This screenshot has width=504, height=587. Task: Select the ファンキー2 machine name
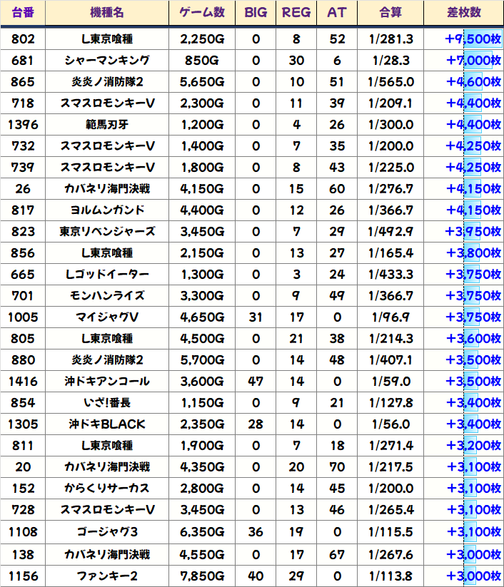pos(107,576)
